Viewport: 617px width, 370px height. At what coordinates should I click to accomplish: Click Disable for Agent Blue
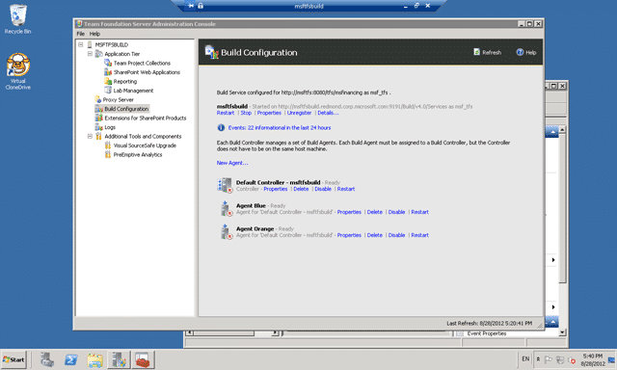tap(396, 212)
